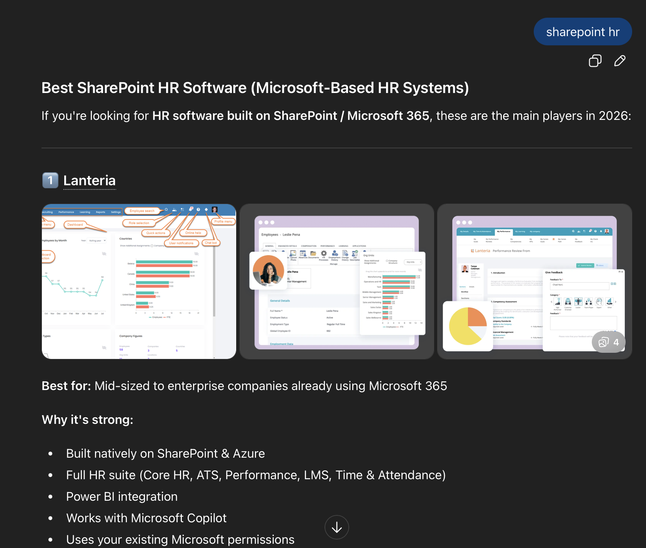Click the HR Processes gear icon
Image resolution: width=646 pixels, height=548 pixels.
tap(324, 254)
